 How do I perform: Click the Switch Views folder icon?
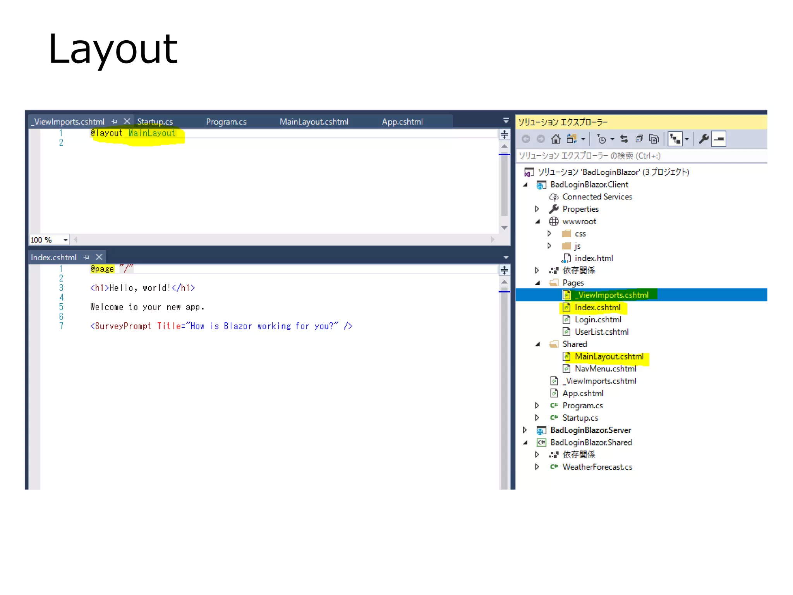572,139
